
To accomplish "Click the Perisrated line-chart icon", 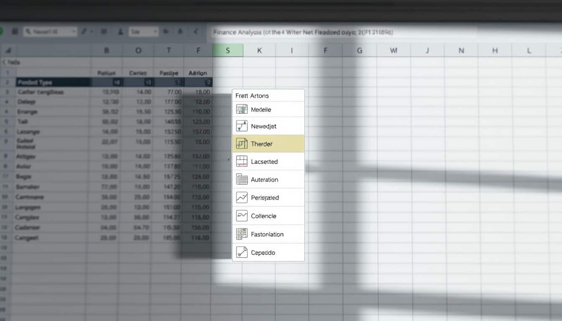I will coord(241,197).
